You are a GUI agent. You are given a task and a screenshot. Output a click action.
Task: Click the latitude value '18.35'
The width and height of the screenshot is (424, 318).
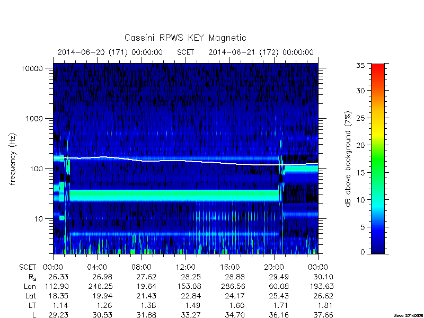click(58, 296)
